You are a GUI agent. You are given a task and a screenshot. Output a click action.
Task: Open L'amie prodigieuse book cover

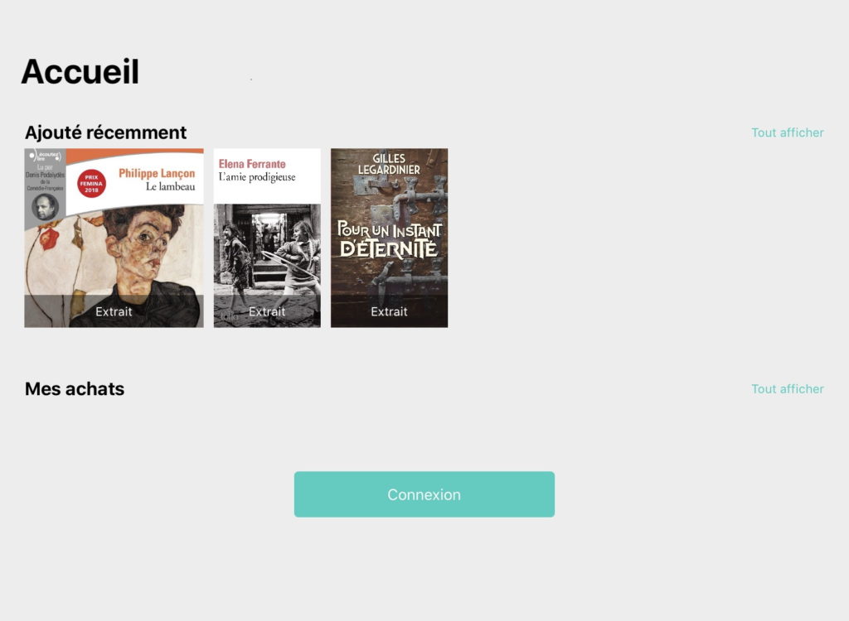pos(267,238)
